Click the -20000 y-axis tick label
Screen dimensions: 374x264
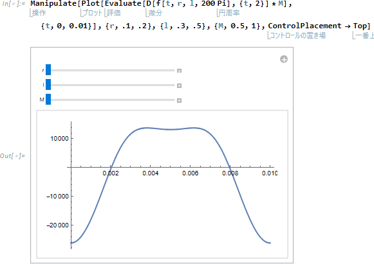57,225
